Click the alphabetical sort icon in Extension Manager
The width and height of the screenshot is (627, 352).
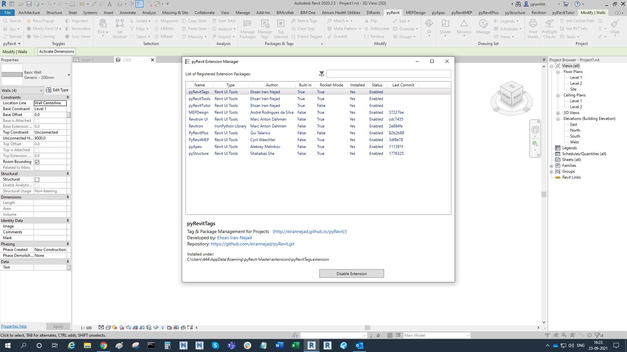pos(322,74)
